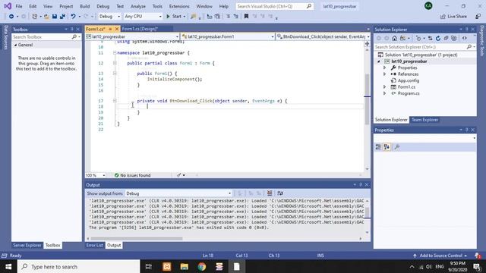Collapse the Form1 class code region
The image size is (486, 273).
point(115,63)
